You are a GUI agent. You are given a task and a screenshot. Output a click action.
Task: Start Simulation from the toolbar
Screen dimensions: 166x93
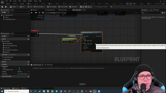coord(73,7)
